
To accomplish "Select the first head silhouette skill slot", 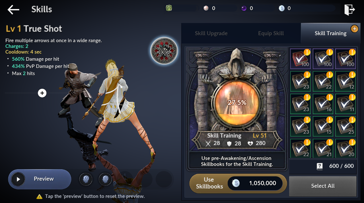I will point(86,179).
